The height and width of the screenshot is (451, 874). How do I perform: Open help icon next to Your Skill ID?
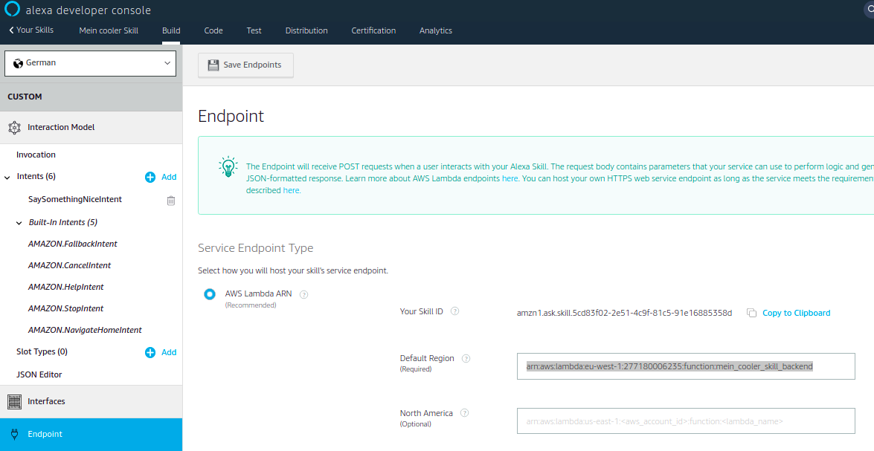[x=454, y=311]
